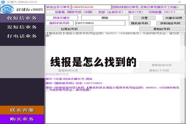Open 关键字说明 help button
The height and width of the screenshot is (124, 186).
pos(174,18)
